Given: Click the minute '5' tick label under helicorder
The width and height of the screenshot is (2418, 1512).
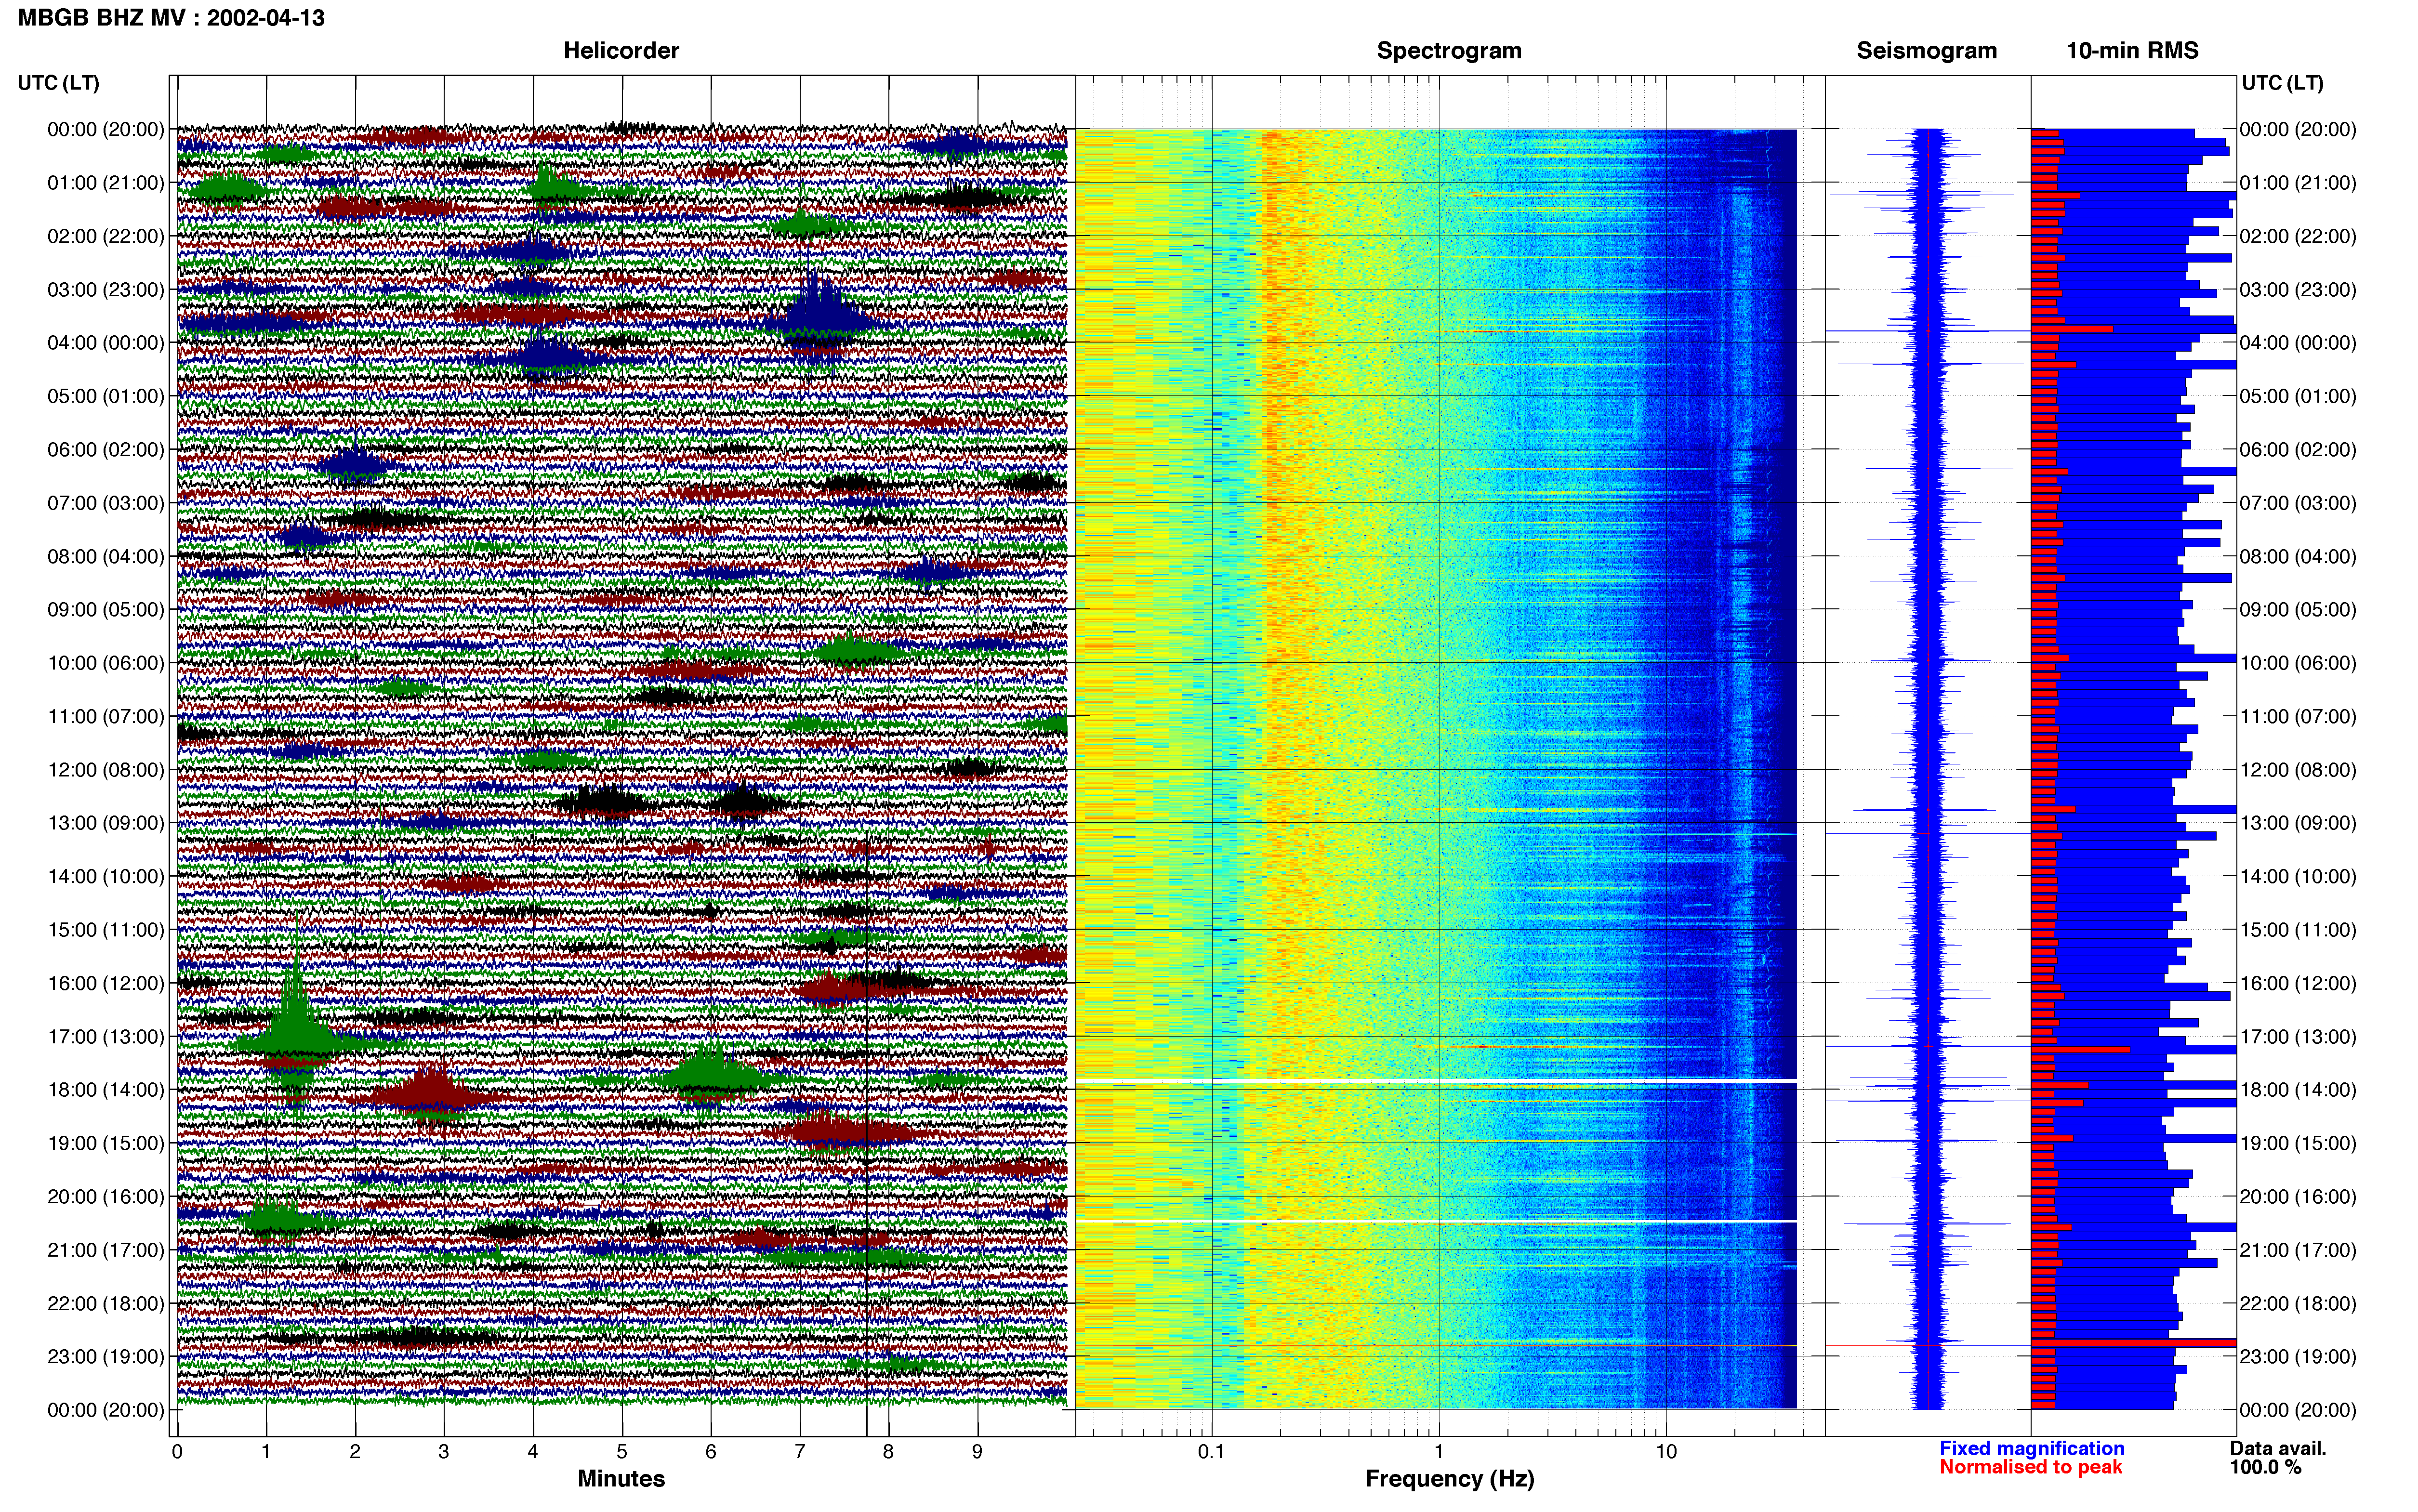Looking at the screenshot, I should (622, 1452).
